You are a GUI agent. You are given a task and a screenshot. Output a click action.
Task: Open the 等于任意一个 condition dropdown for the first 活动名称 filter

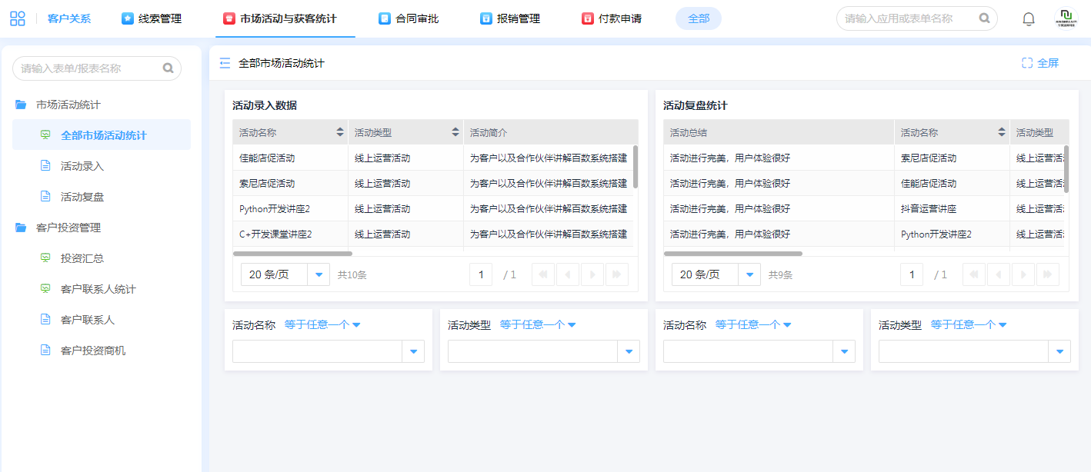322,324
